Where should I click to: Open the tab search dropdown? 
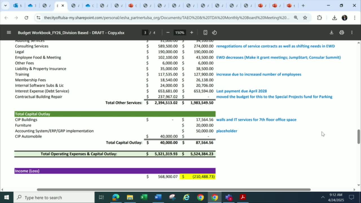5,5
